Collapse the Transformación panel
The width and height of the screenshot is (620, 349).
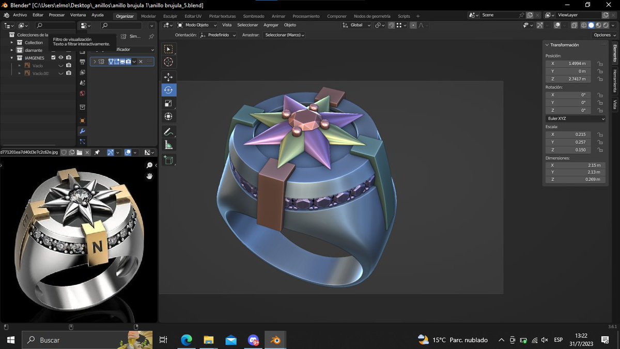click(548, 45)
